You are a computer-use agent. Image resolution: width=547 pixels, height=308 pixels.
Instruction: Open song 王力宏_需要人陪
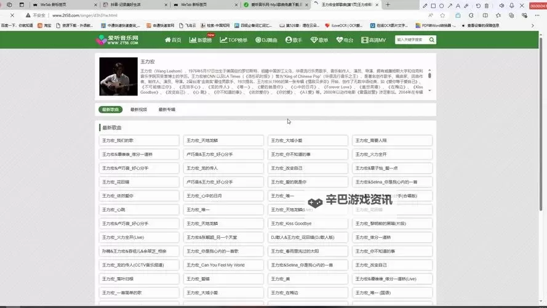click(392, 140)
